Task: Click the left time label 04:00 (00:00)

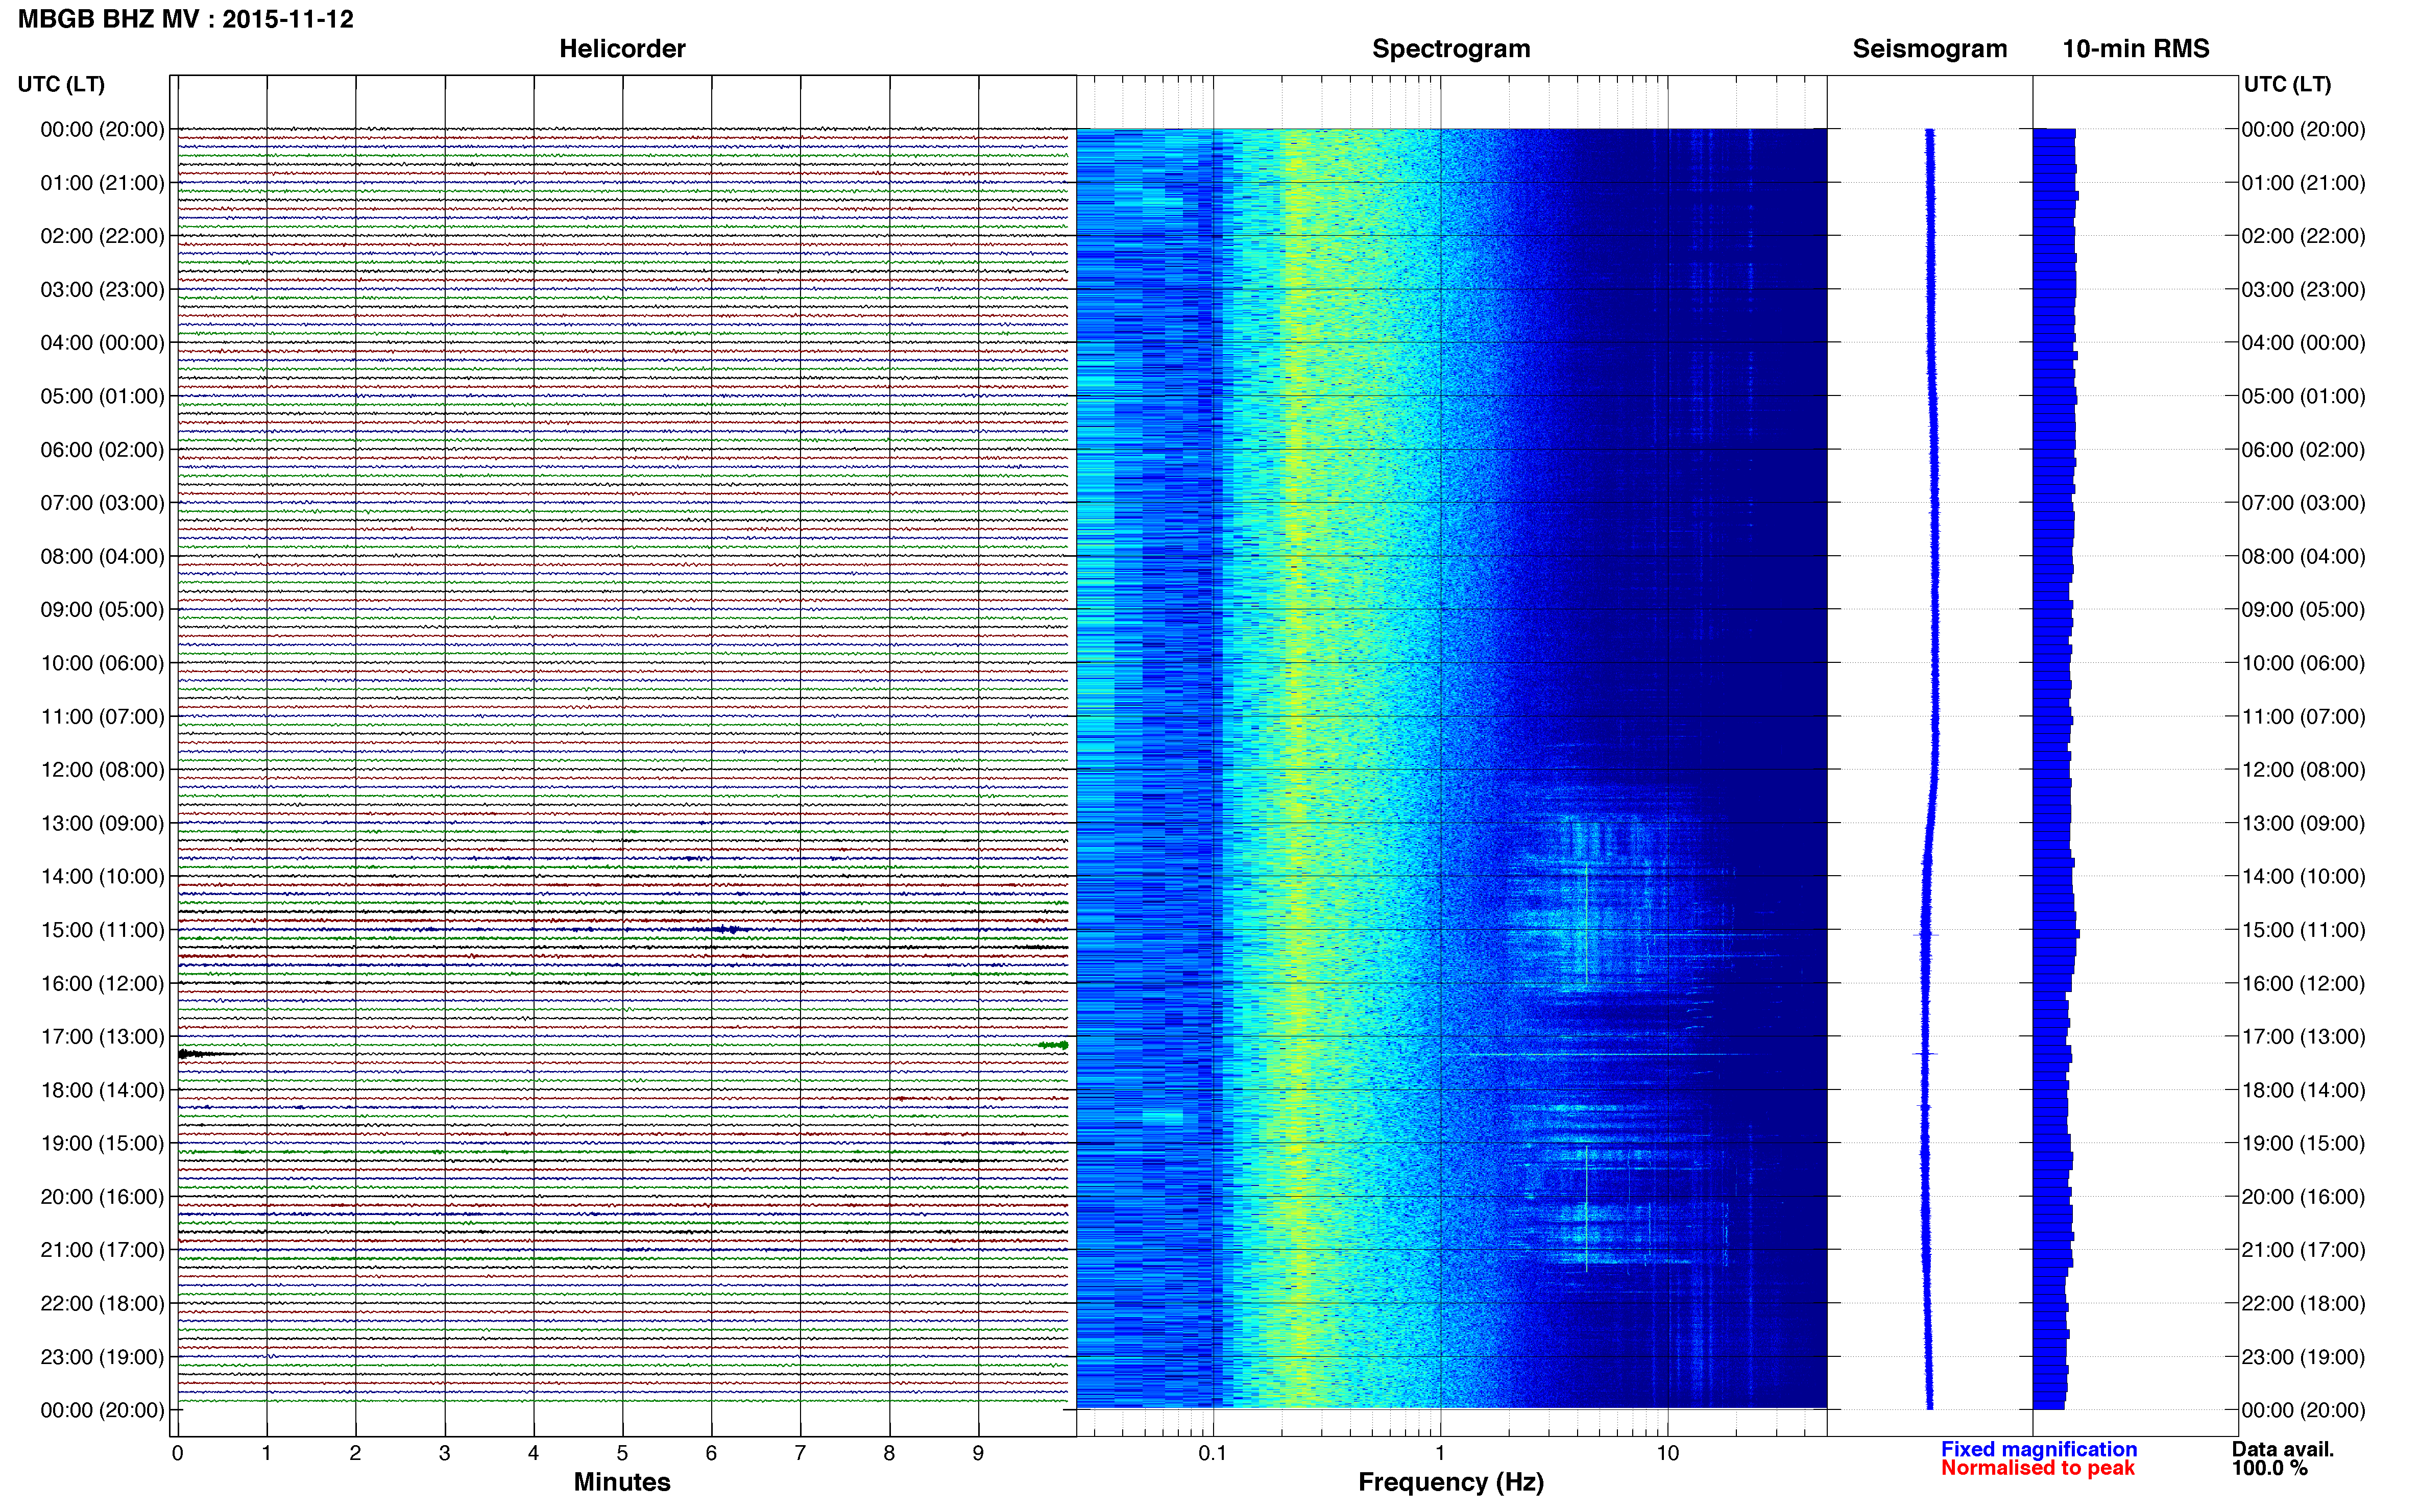Action: pyautogui.click(x=102, y=343)
